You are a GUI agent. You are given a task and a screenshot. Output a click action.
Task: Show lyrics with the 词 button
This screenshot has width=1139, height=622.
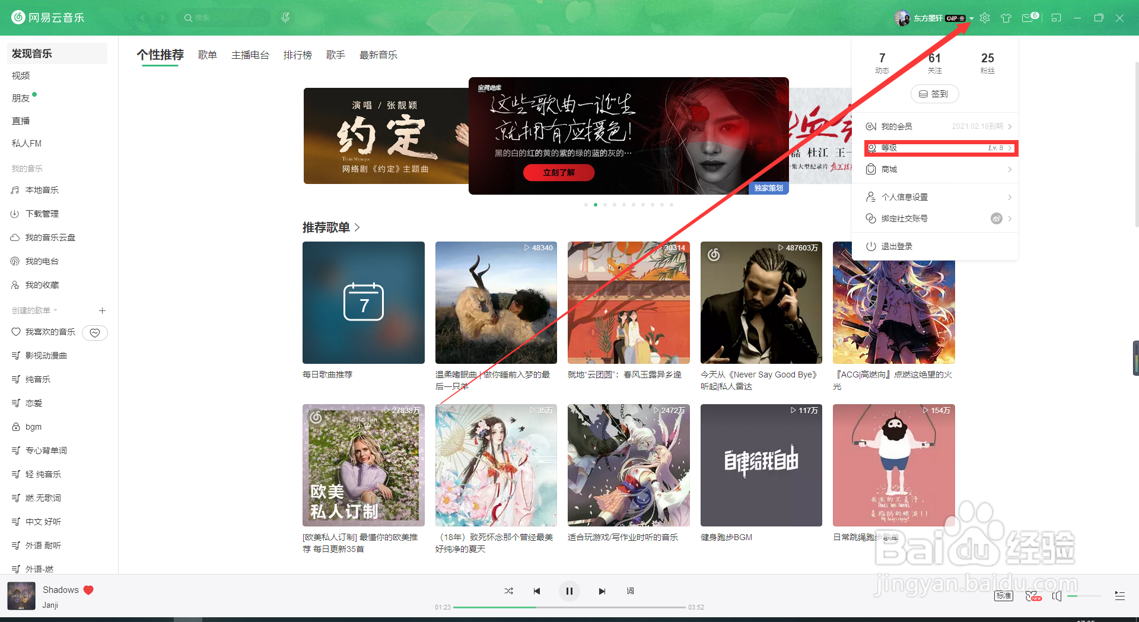coord(630,591)
